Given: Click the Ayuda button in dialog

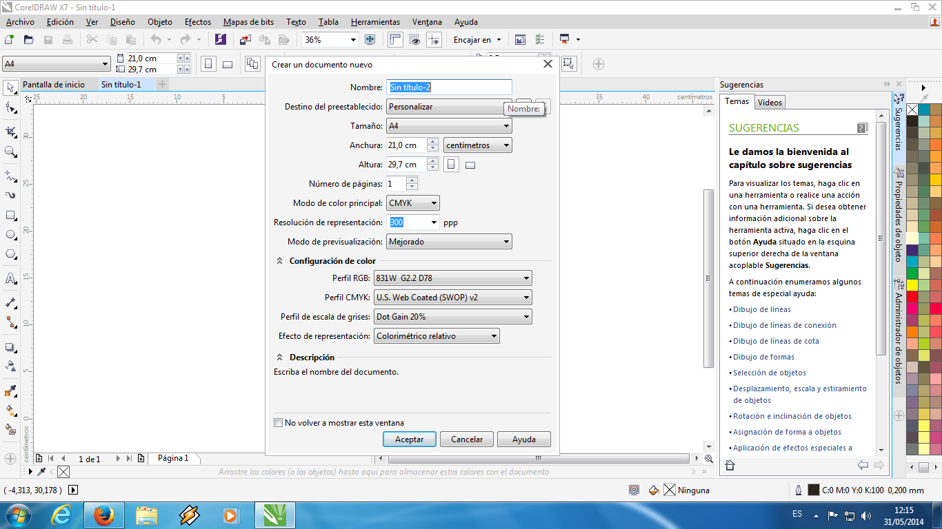Looking at the screenshot, I should (524, 439).
